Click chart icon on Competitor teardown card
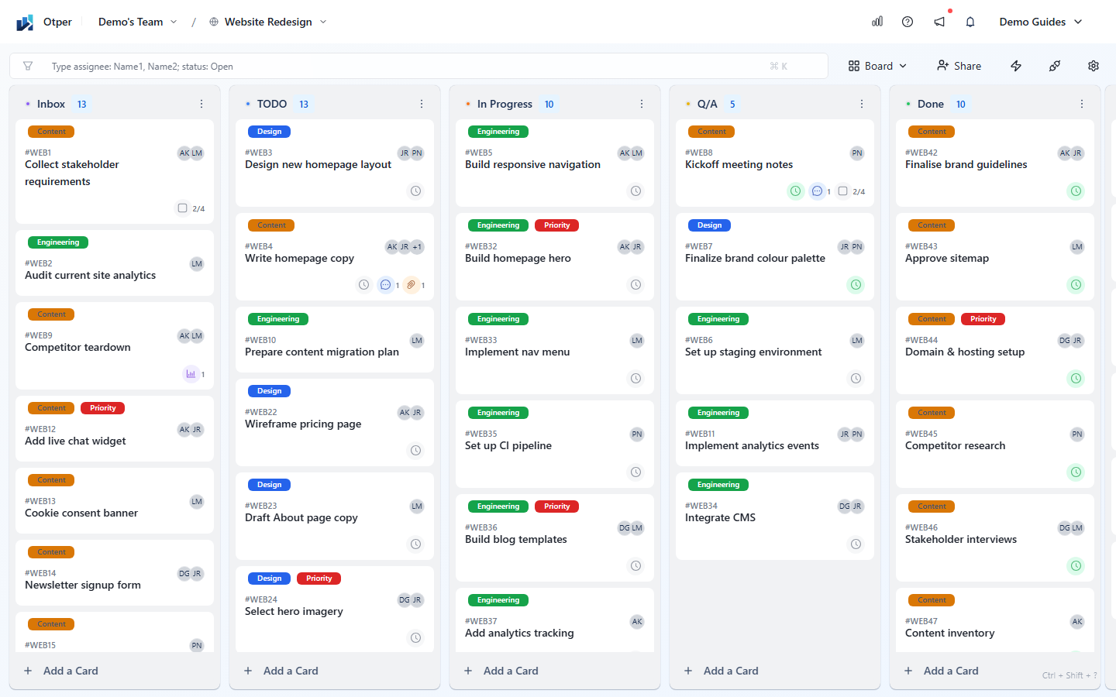The height and width of the screenshot is (697, 1116). [x=191, y=374]
